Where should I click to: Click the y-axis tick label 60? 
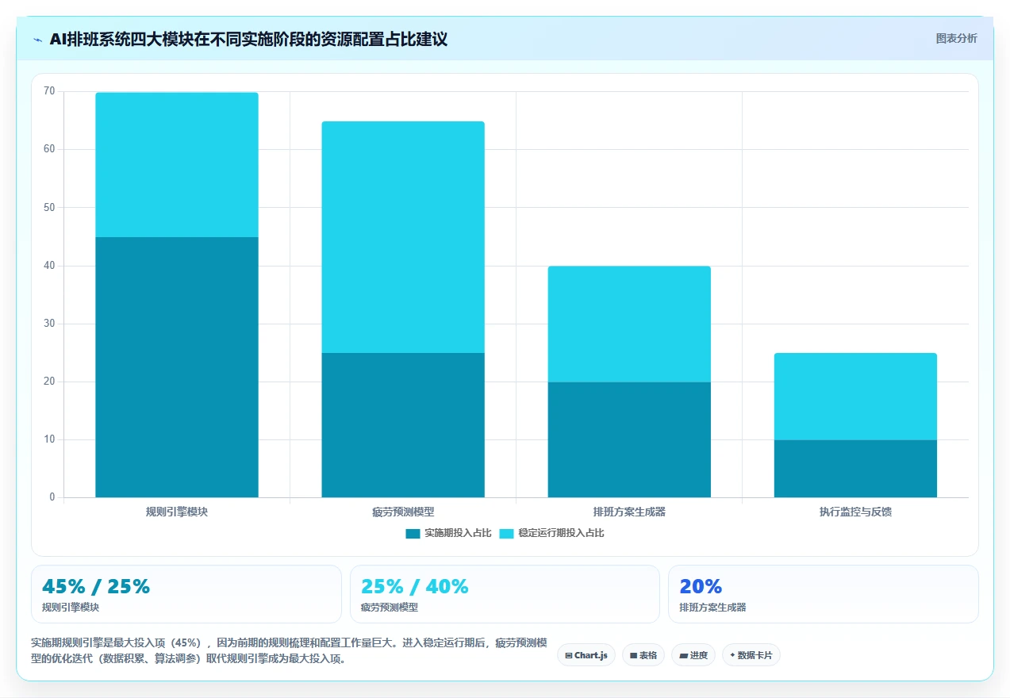pos(49,149)
